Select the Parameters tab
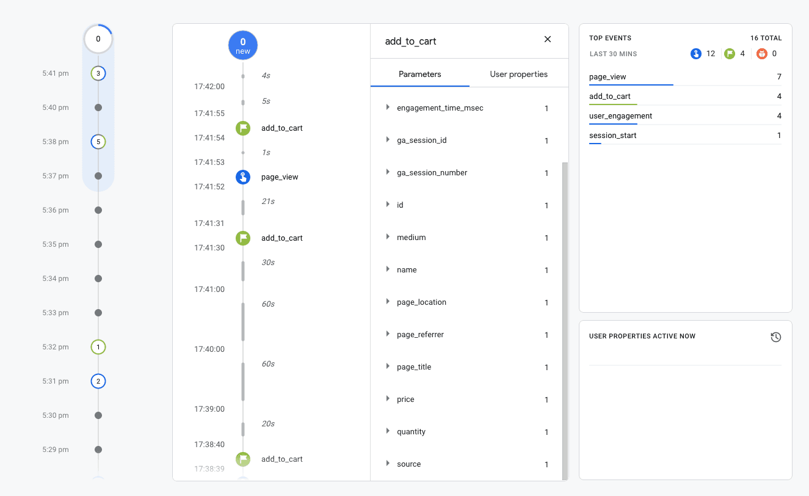 click(419, 75)
